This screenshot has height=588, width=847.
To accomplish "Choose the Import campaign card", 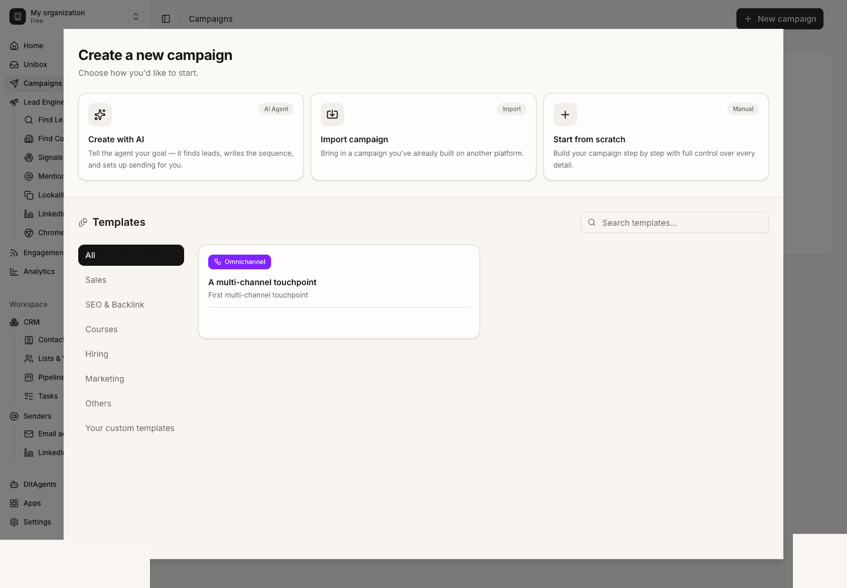I will [x=423, y=137].
